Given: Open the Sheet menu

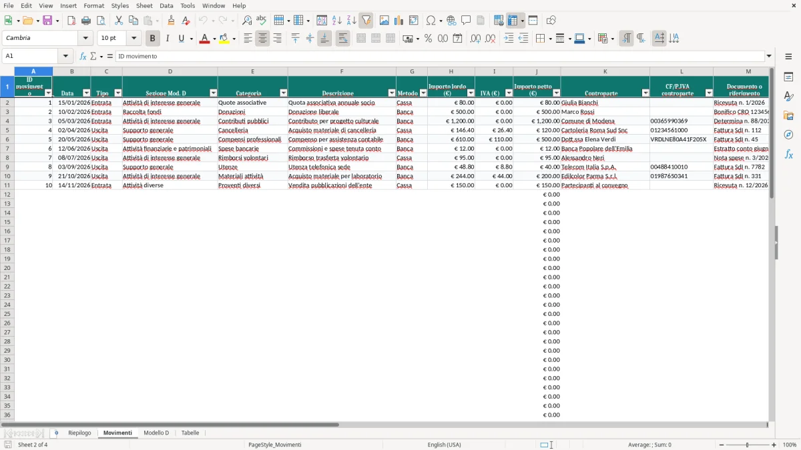Looking at the screenshot, I should [x=144, y=5].
